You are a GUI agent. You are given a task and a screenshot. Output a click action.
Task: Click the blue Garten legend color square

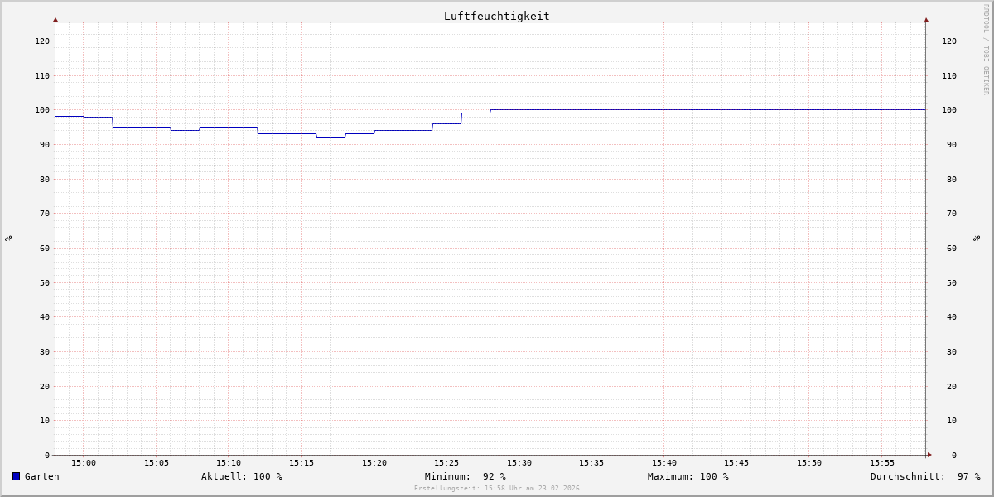(16, 476)
